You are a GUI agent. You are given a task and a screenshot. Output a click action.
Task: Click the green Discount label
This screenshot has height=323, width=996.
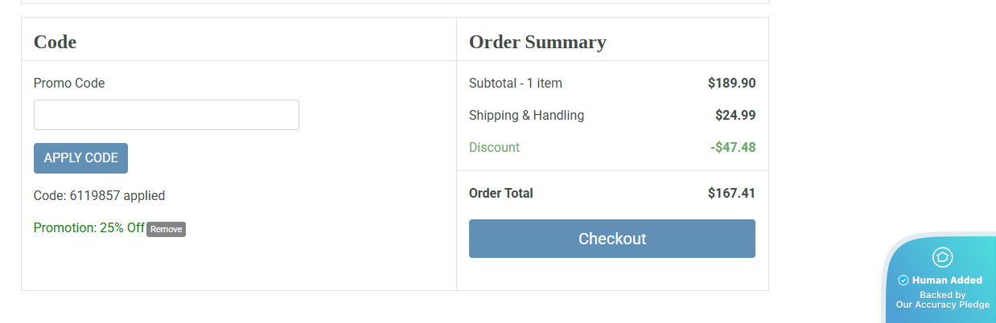point(494,147)
